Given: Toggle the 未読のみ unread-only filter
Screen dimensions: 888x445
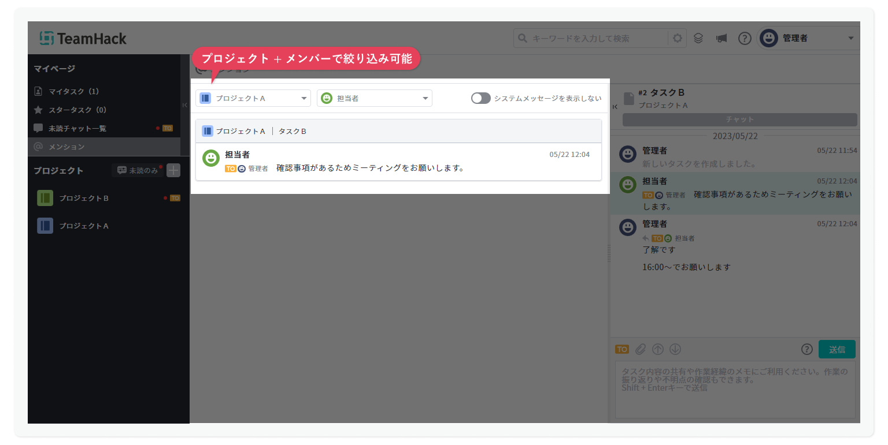Looking at the screenshot, I should click(137, 170).
